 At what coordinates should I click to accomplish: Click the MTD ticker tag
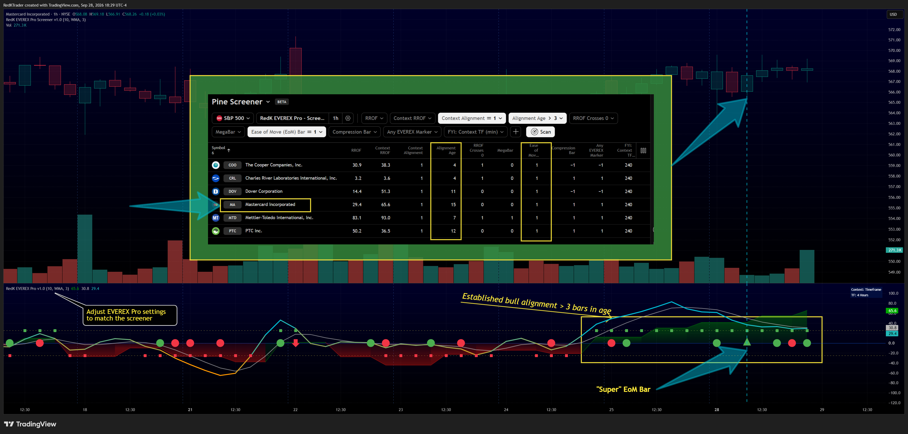pos(232,218)
